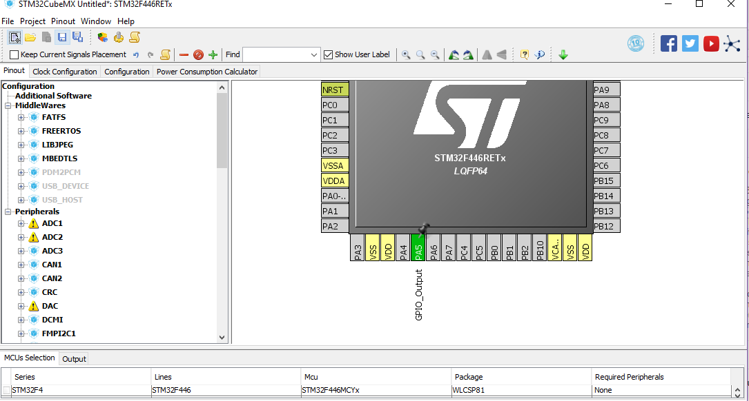The image size is (749, 401).
Task: Click the gray Redo arrow
Action: [150, 55]
